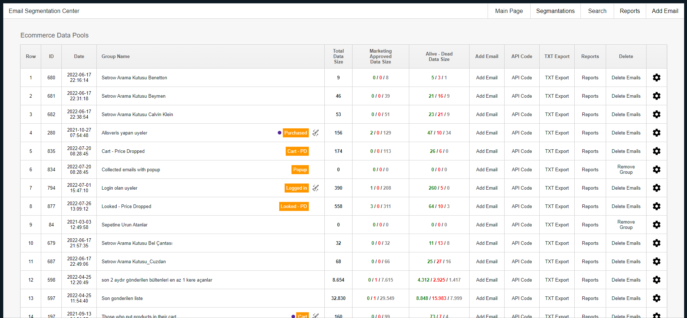Click Total Data Size column header

338,56
